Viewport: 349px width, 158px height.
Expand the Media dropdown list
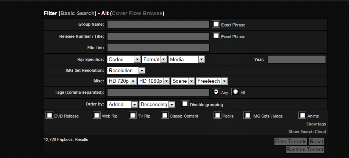[187, 59]
